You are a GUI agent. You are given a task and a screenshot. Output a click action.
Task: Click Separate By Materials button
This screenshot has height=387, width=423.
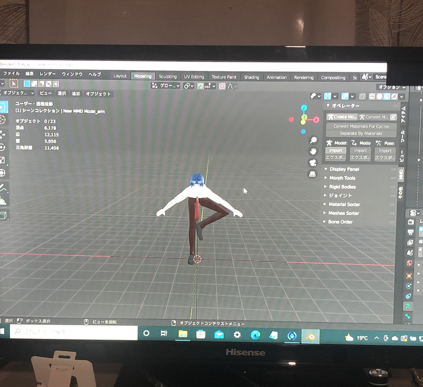tap(361, 133)
